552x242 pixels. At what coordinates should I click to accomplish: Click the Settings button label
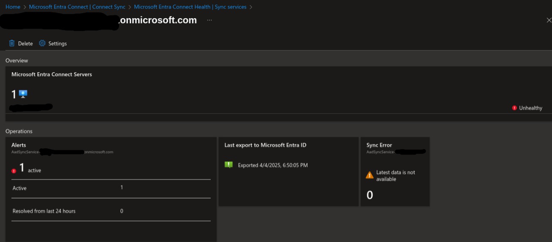pos(57,44)
